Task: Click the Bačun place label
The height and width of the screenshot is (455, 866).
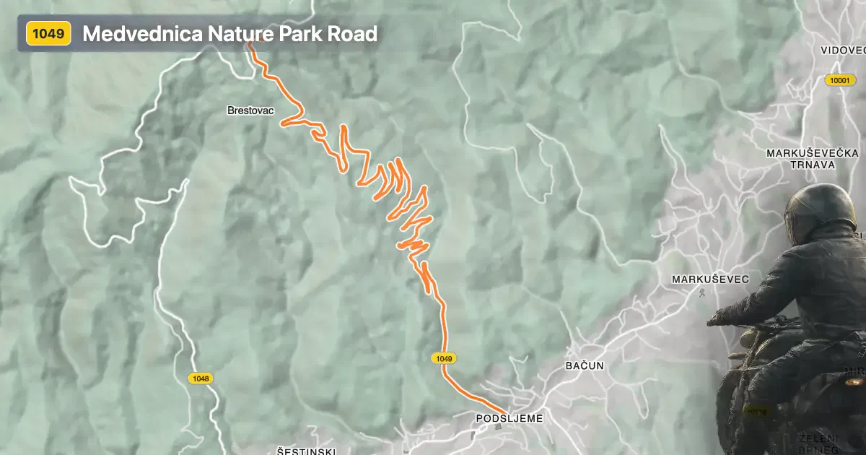Action: [584, 366]
